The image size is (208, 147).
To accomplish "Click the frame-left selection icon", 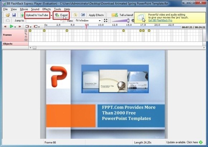I will coord(36,26).
